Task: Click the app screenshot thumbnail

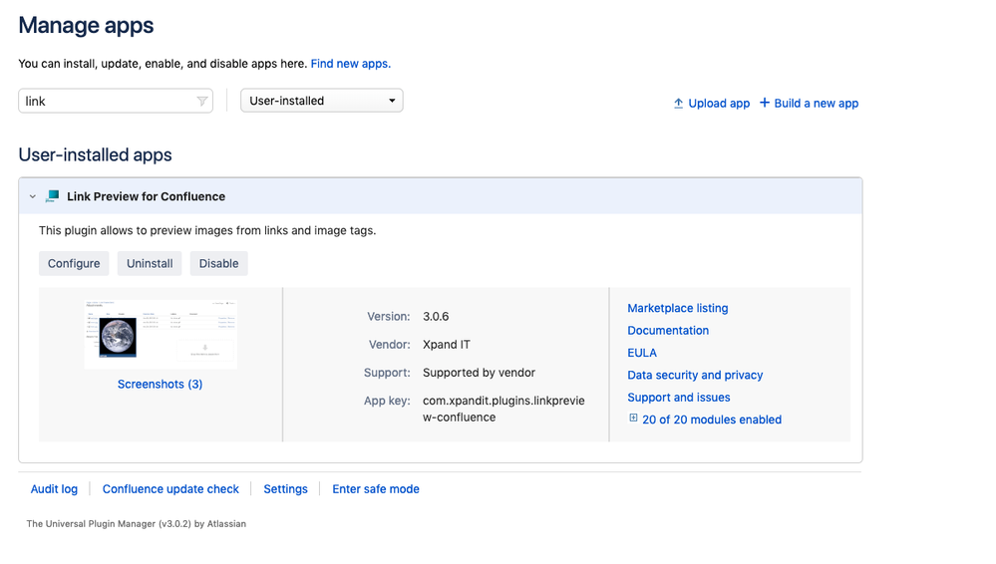Action: pyautogui.click(x=160, y=335)
